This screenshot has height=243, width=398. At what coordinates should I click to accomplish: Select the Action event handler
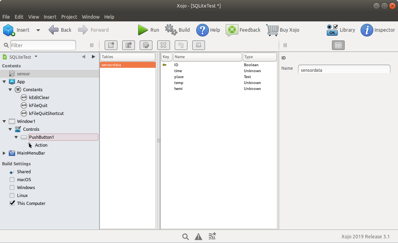coord(41,145)
